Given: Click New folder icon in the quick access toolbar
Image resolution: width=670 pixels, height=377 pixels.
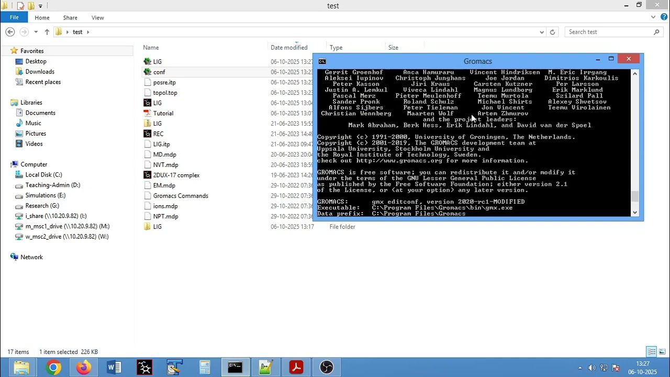Looking at the screenshot, I should [x=31, y=6].
